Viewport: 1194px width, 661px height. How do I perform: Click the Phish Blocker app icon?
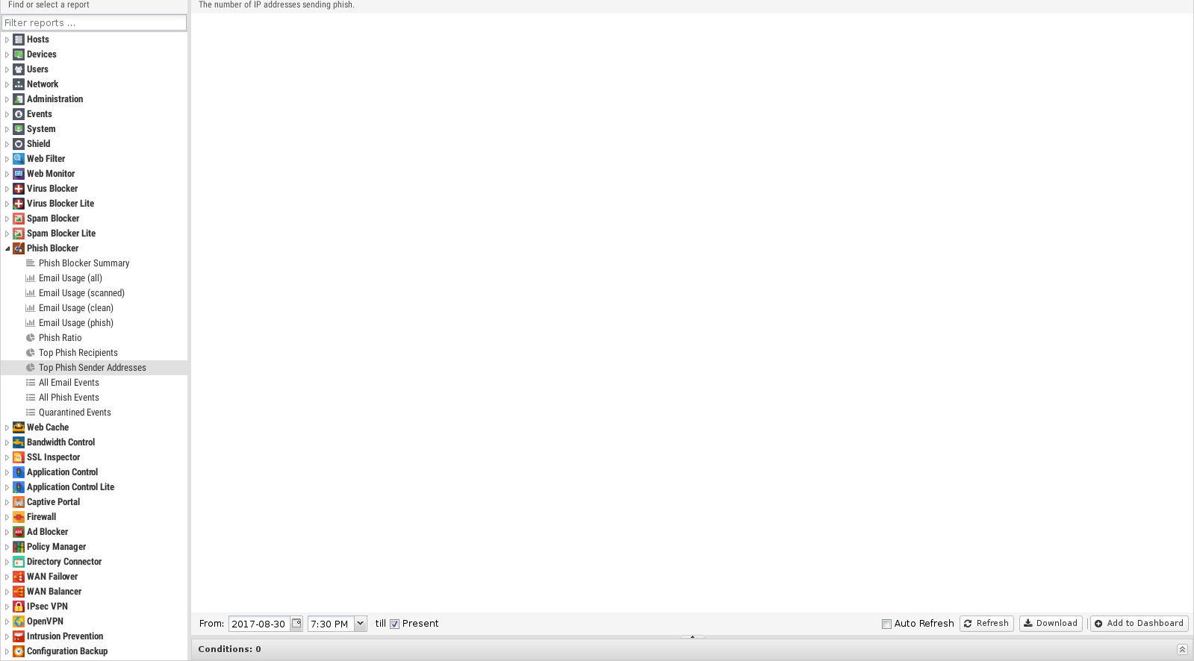[19, 248]
